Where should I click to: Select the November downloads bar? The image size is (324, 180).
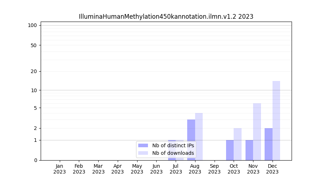click(257, 132)
